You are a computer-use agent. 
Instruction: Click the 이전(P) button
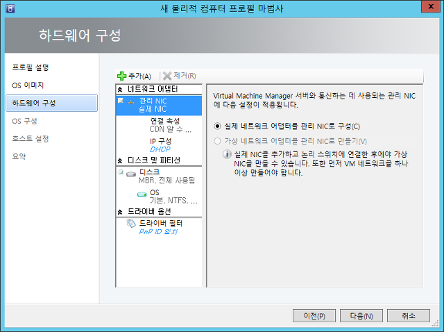click(x=314, y=315)
